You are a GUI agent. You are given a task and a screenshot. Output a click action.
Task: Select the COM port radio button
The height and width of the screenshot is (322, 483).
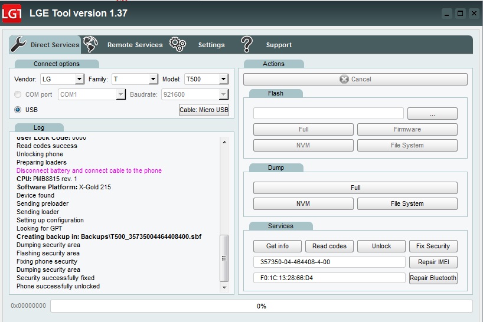[18, 94]
